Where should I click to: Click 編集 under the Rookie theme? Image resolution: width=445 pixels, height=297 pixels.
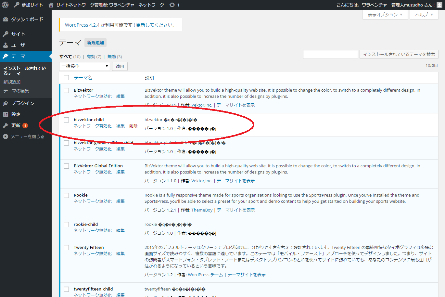(121, 201)
